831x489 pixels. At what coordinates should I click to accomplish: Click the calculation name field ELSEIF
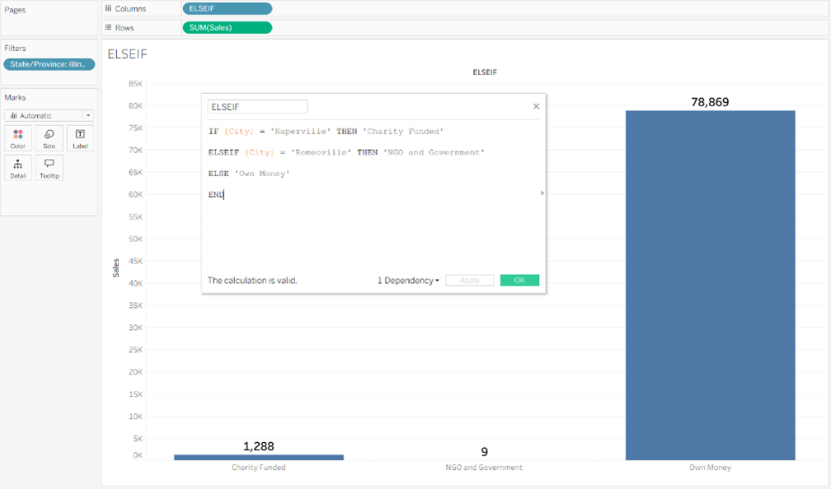click(x=257, y=107)
